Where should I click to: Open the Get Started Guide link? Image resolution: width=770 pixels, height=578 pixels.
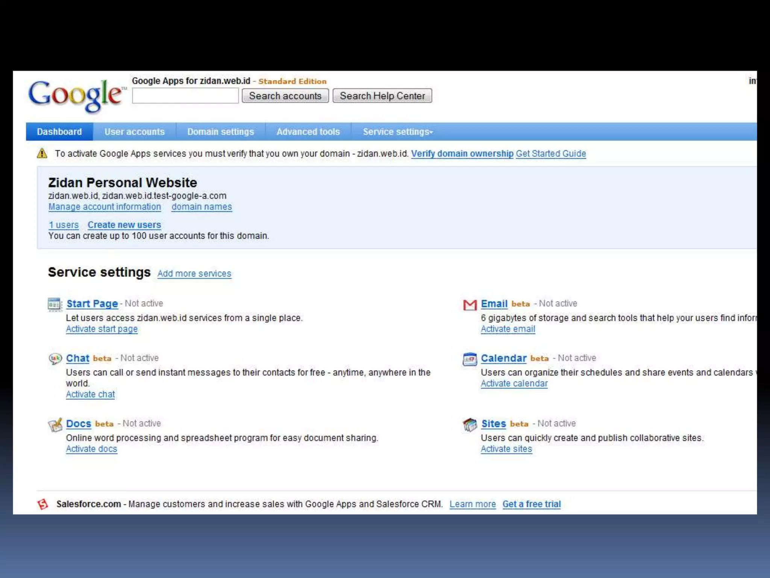(551, 154)
